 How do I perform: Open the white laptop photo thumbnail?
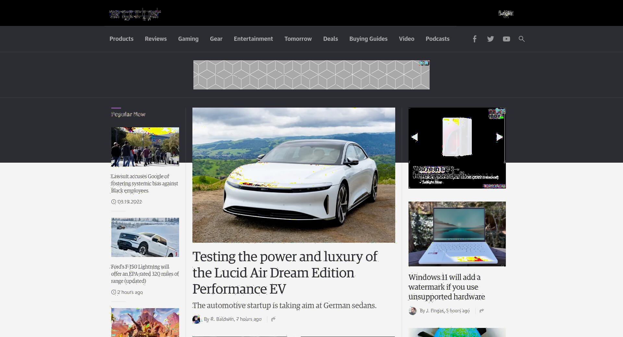pos(457,234)
